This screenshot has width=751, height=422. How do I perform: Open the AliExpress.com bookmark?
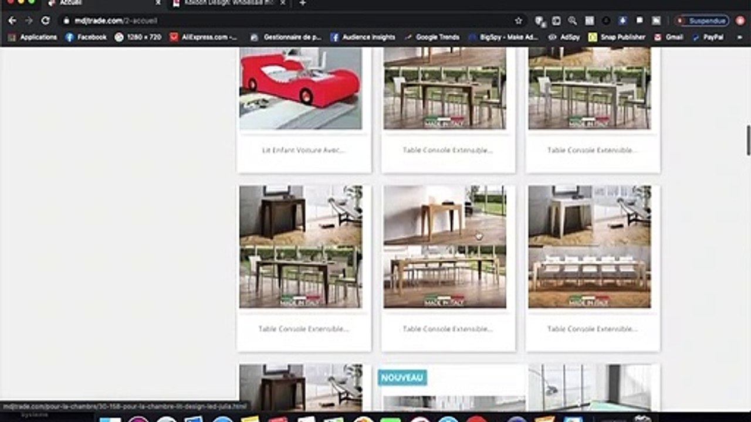pyautogui.click(x=204, y=37)
